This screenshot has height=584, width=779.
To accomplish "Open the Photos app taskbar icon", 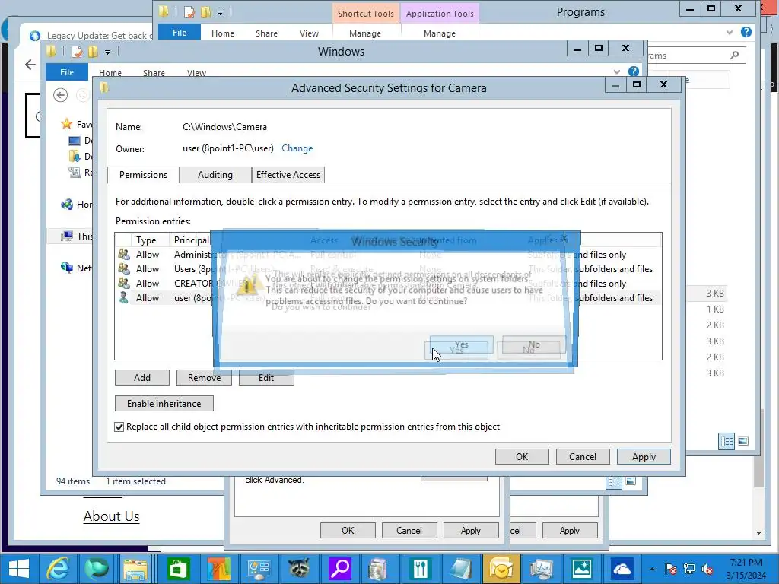I will click(581, 569).
